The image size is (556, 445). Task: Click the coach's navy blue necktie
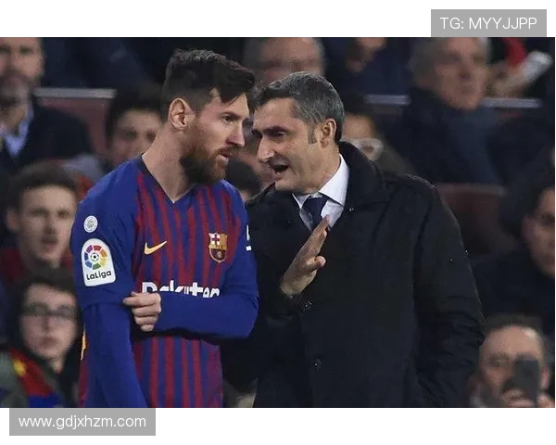point(315,210)
